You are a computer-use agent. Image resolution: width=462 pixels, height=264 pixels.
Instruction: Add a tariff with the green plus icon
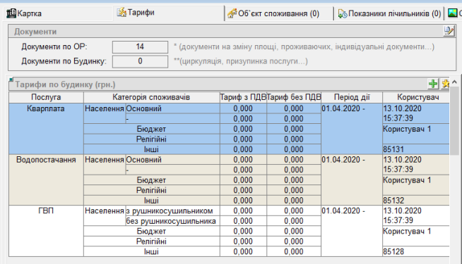[433, 84]
